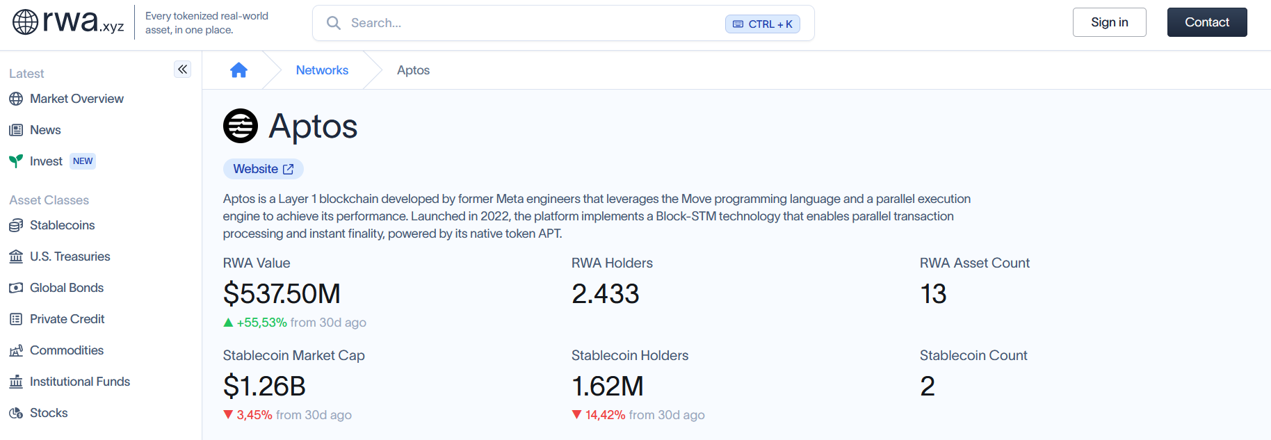Click the Market Overview globe icon
This screenshot has height=440, width=1271.
[16, 99]
